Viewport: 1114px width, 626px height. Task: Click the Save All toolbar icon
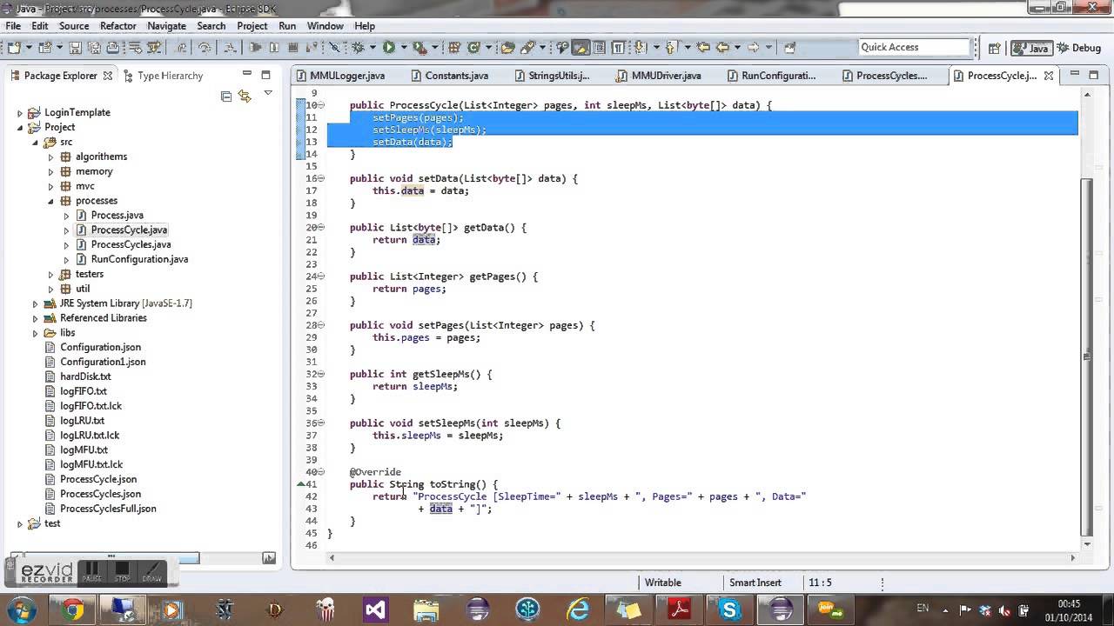click(x=94, y=48)
